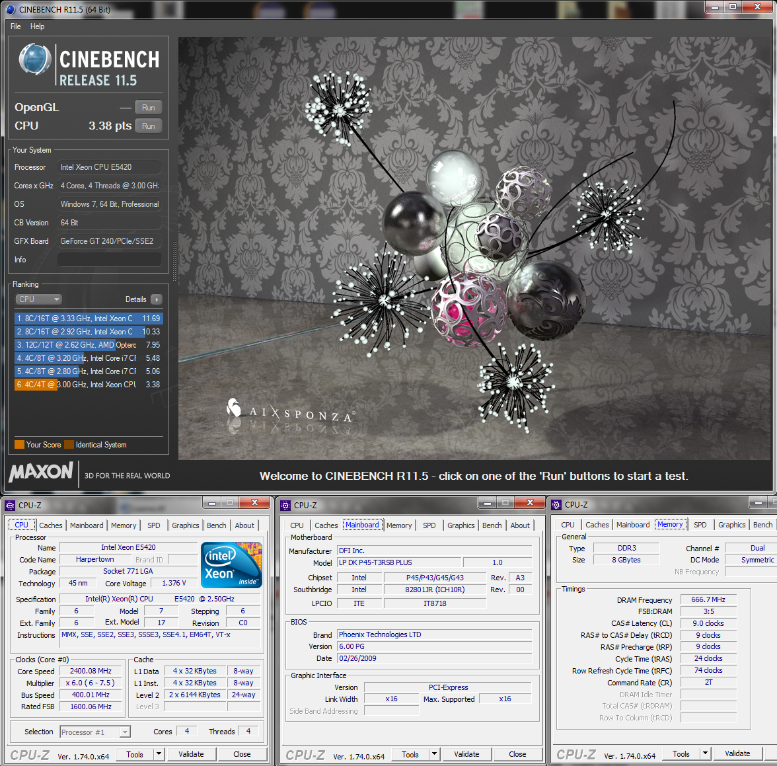Switch to Bench tab in CPU window
Image resolution: width=777 pixels, height=766 pixels.
(x=217, y=525)
